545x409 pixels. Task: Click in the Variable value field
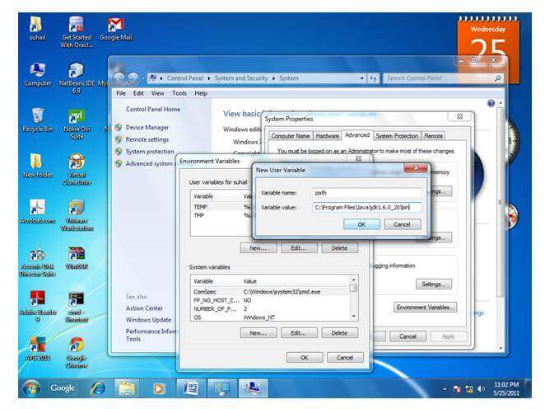(367, 207)
